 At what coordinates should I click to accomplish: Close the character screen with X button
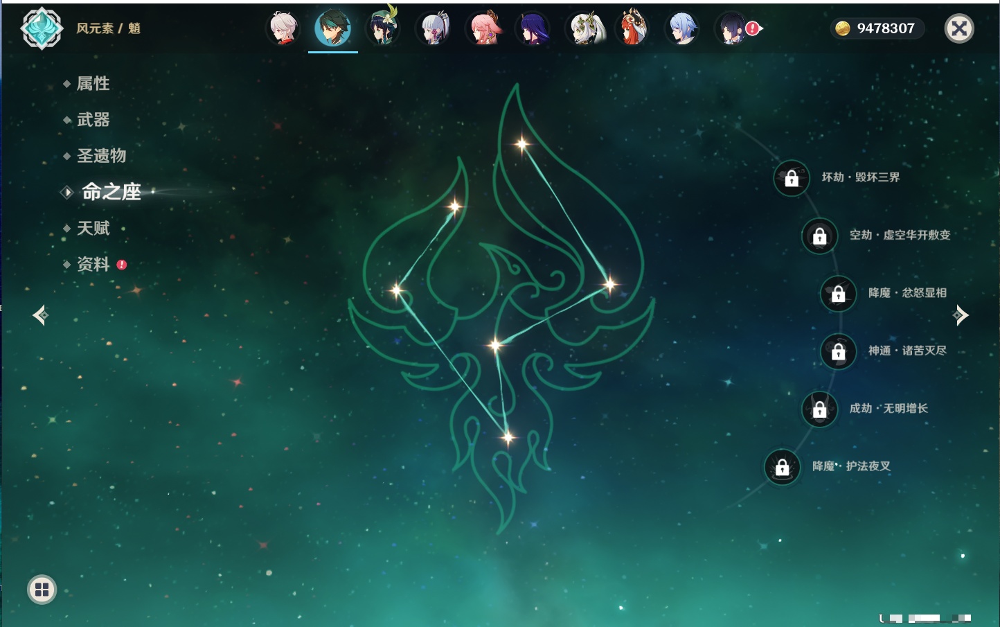click(x=959, y=28)
